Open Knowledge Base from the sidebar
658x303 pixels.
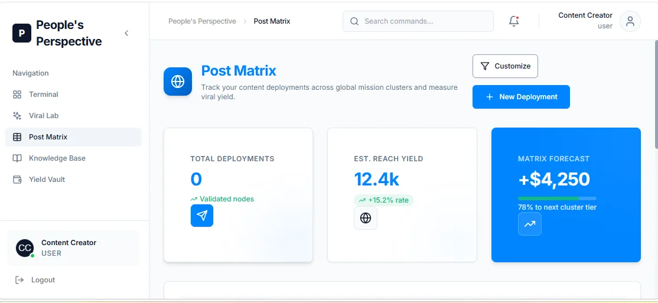[73, 158]
